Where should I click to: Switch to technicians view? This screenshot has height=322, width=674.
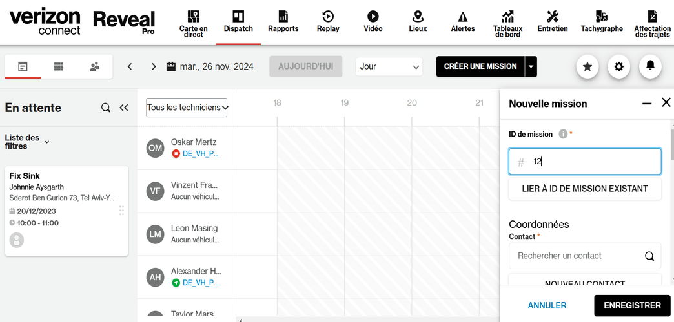(94, 66)
